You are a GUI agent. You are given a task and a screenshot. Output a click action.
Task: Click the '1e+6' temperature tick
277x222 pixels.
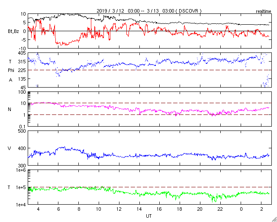click(x=21, y=170)
